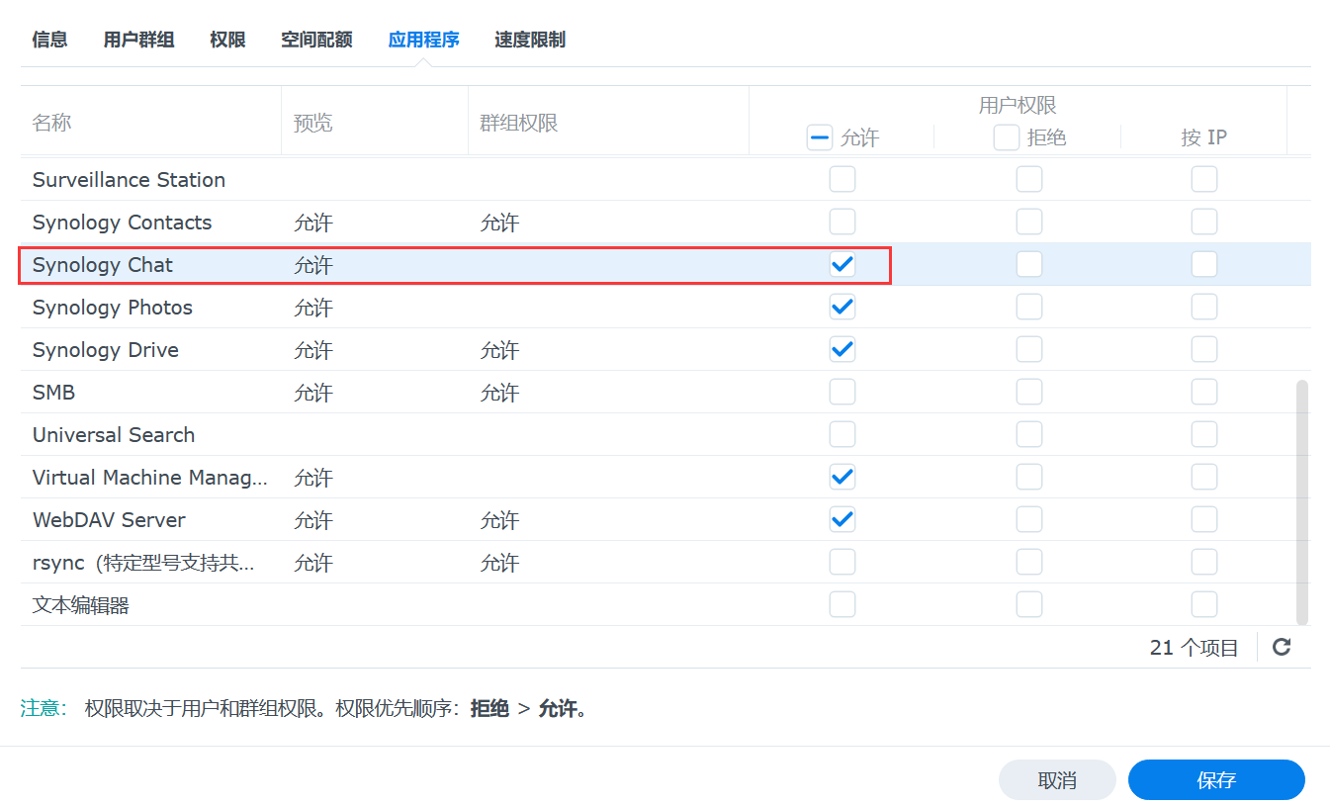Enable by-IP for Surveillance Station
This screenshot has width=1330, height=806.
(1204, 179)
